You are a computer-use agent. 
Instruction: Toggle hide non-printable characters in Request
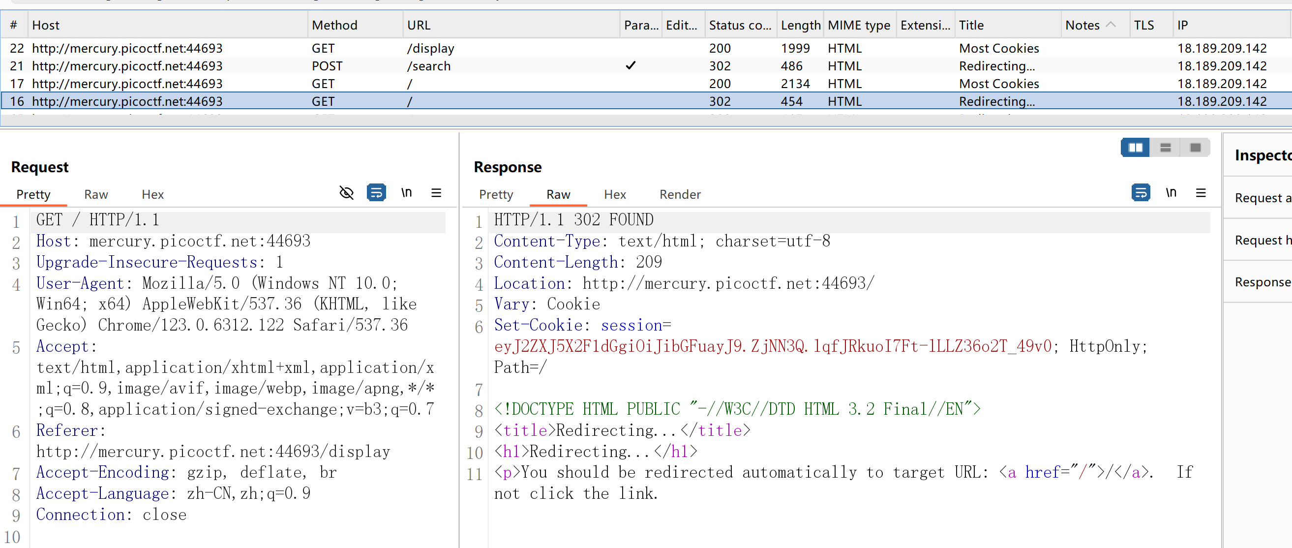(347, 193)
